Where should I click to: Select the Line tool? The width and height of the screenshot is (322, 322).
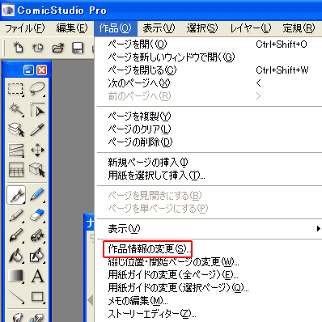tap(16, 297)
